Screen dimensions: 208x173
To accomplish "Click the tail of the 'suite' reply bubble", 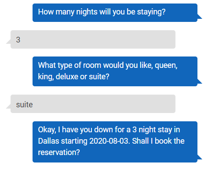I will (x=8, y=106).
